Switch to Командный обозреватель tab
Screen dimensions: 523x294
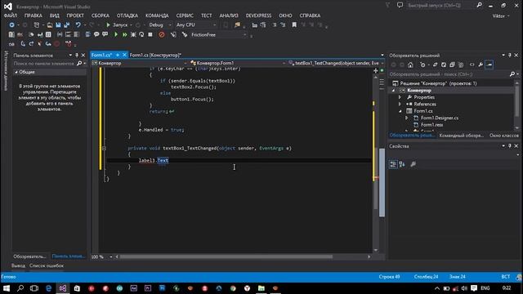pos(461,136)
